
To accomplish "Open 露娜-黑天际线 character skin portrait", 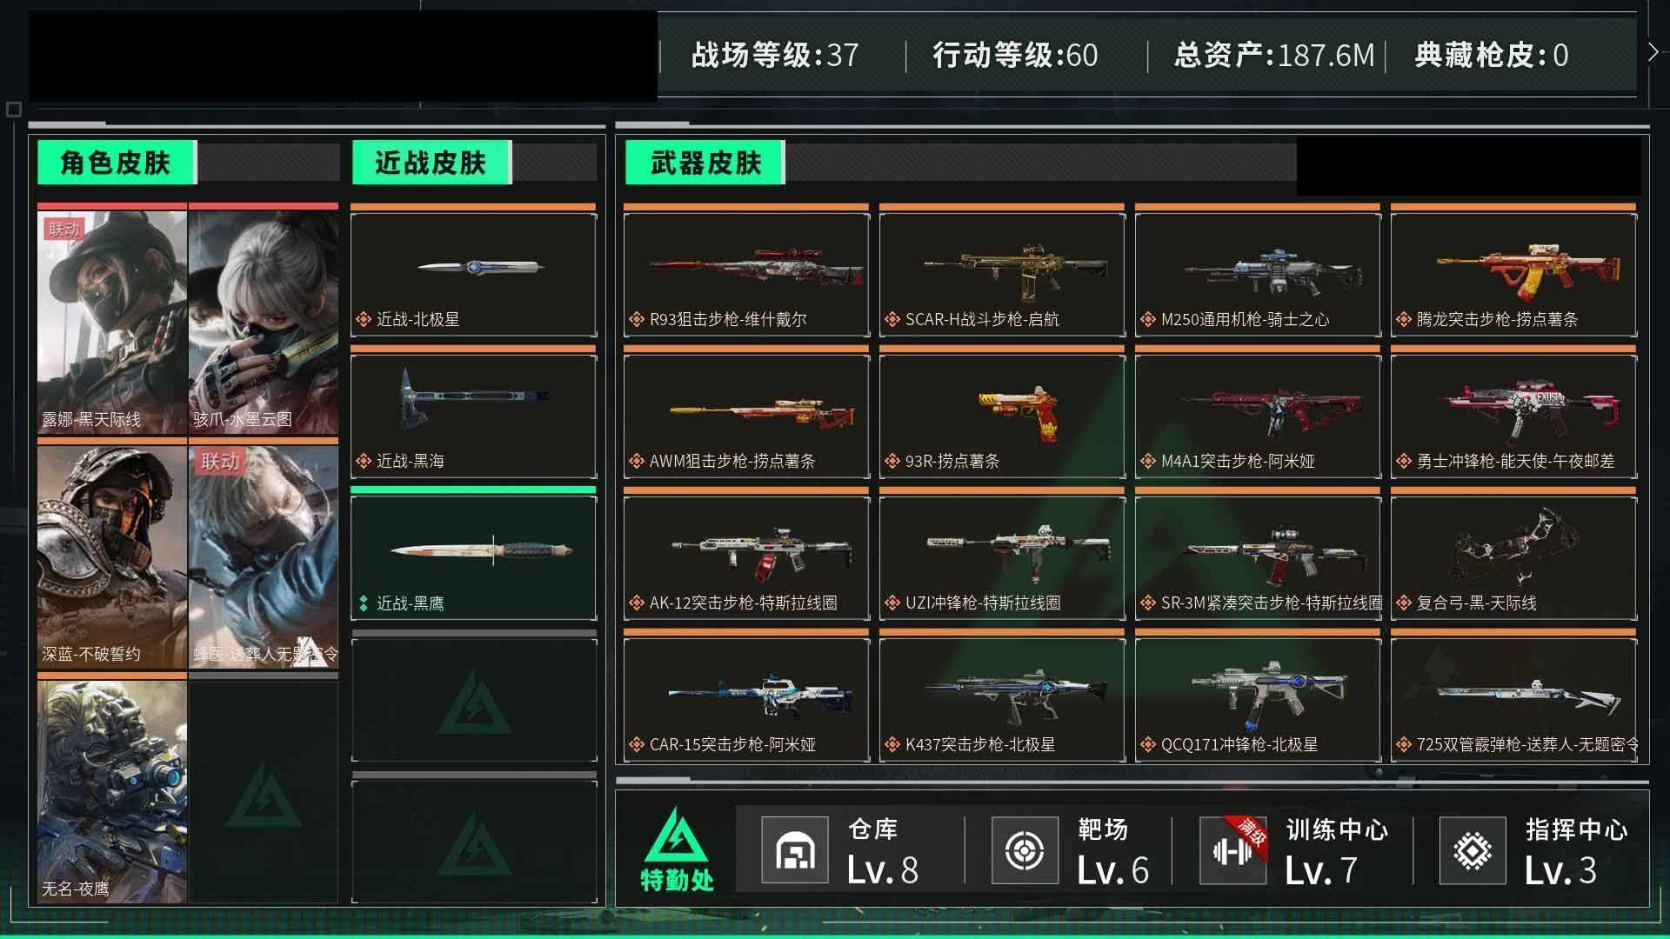I will (x=112, y=322).
